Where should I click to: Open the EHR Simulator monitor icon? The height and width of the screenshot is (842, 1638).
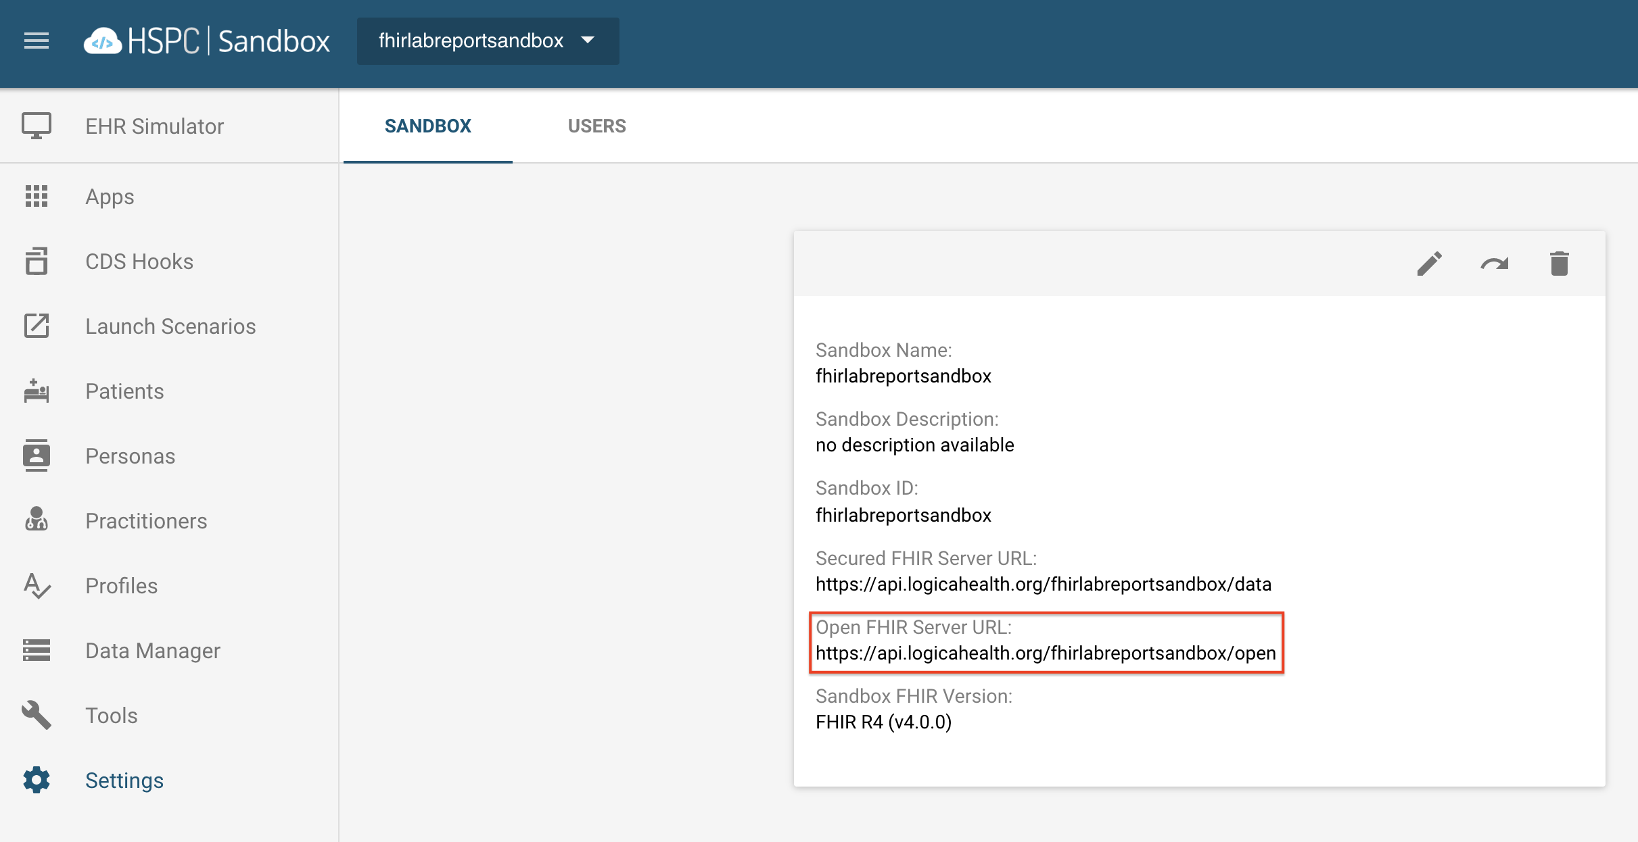click(x=37, y=126)
